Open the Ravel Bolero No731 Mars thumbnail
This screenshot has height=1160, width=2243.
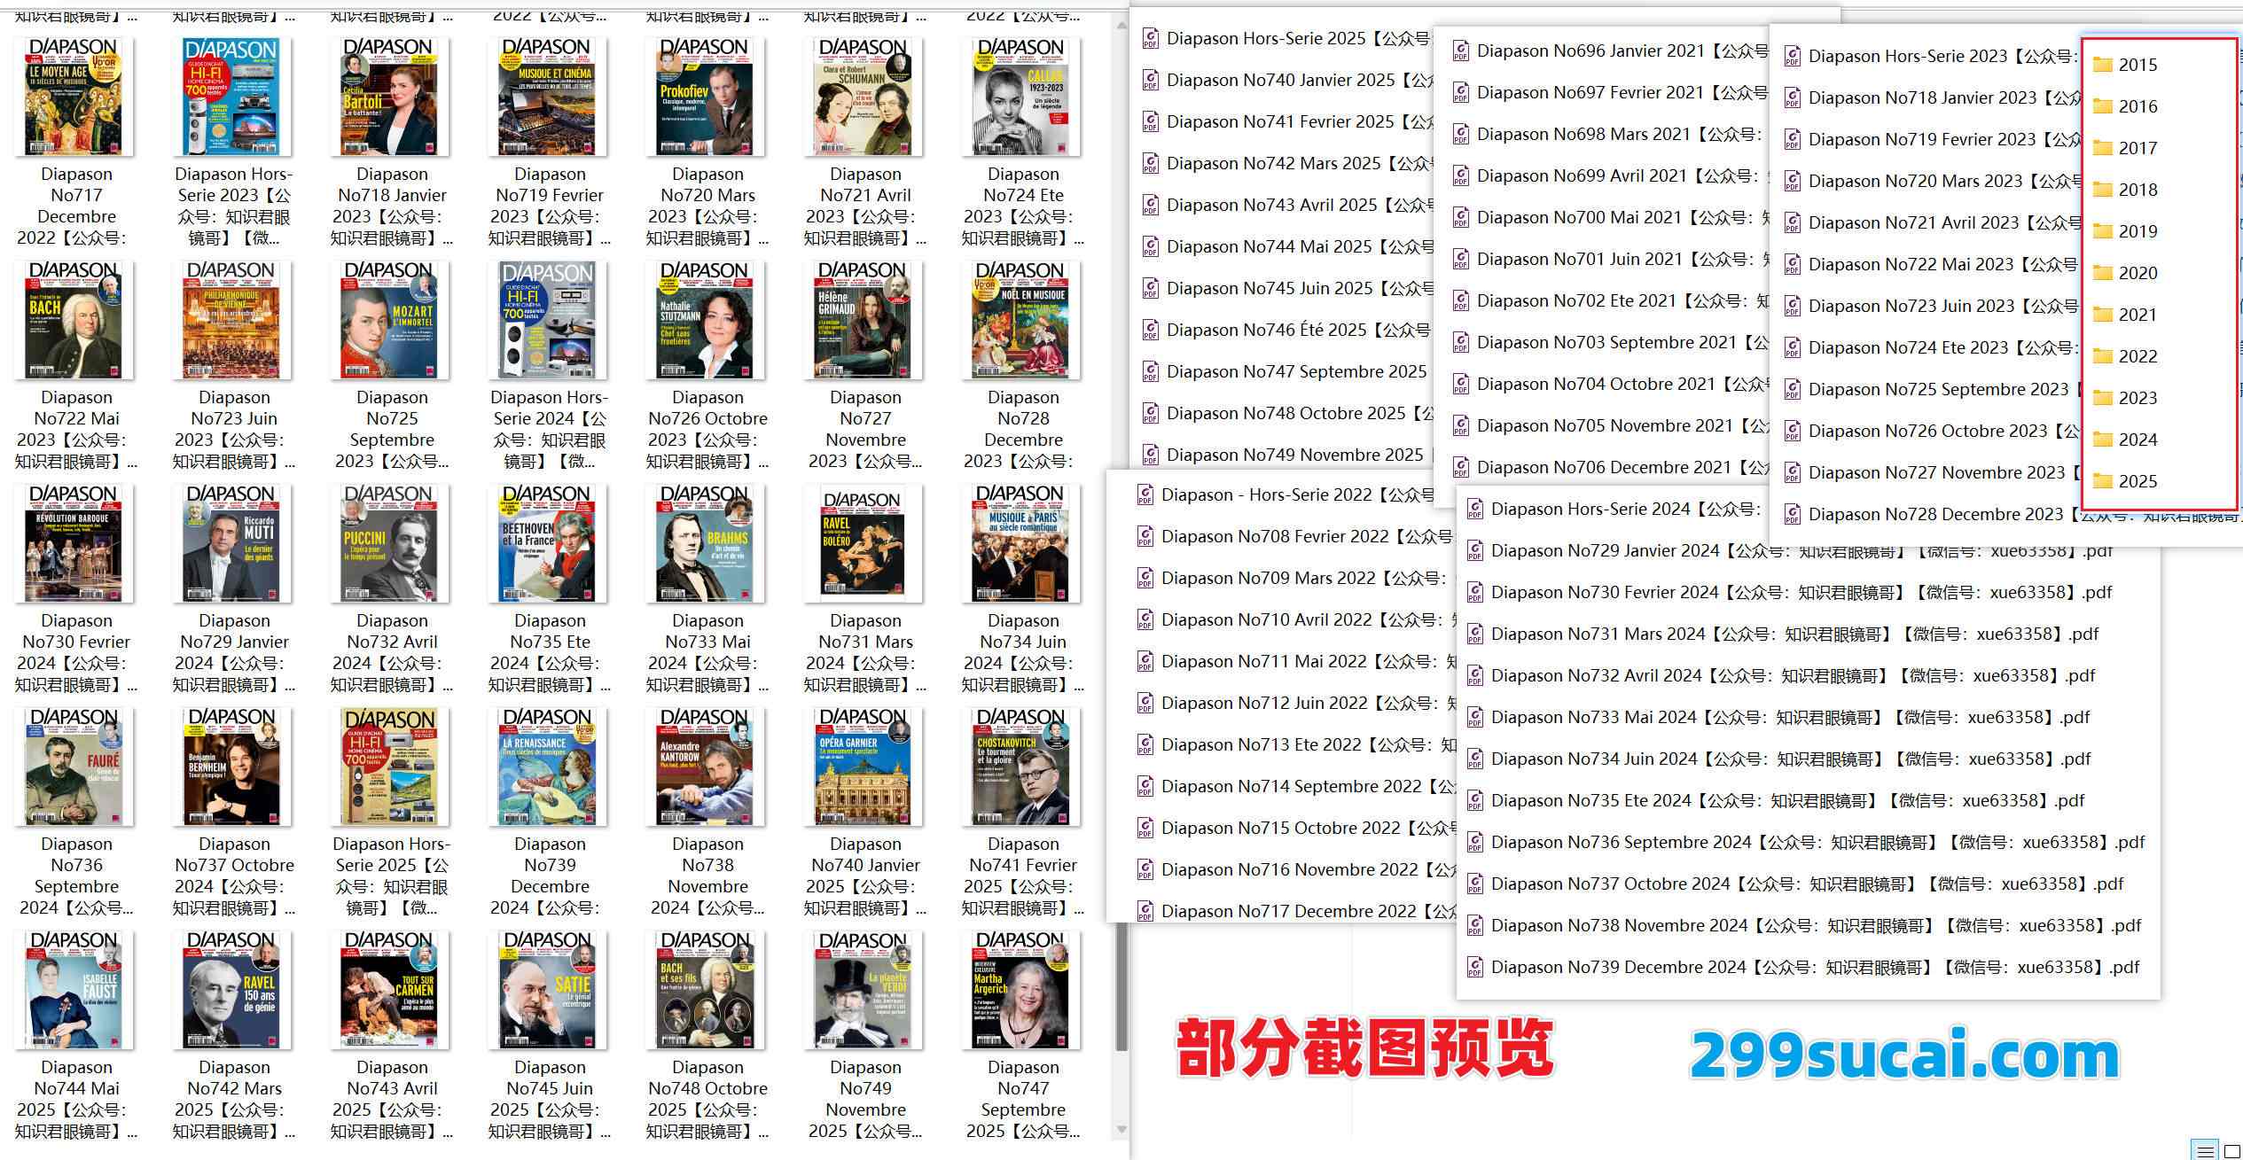pos(864,544)
